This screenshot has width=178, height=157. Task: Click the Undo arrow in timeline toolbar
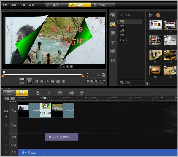(x=38, y=93)
